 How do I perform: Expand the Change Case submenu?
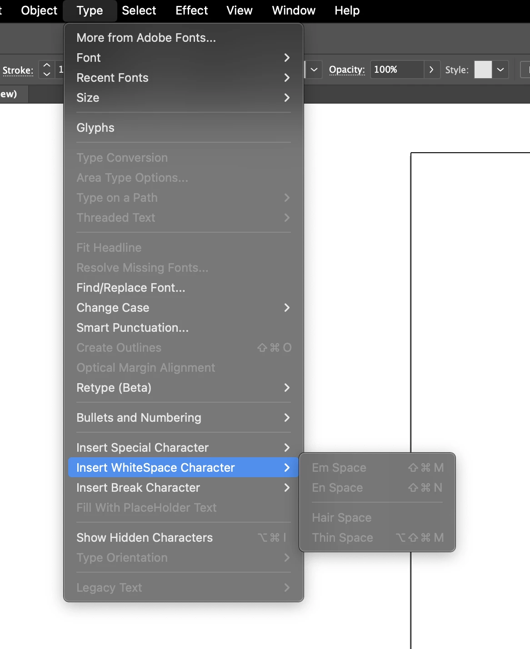coord(183,308)
